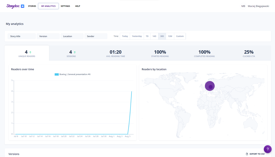Click the Export to CSV file icon
The height and width of the screenshot is (157, 275).
247,154
